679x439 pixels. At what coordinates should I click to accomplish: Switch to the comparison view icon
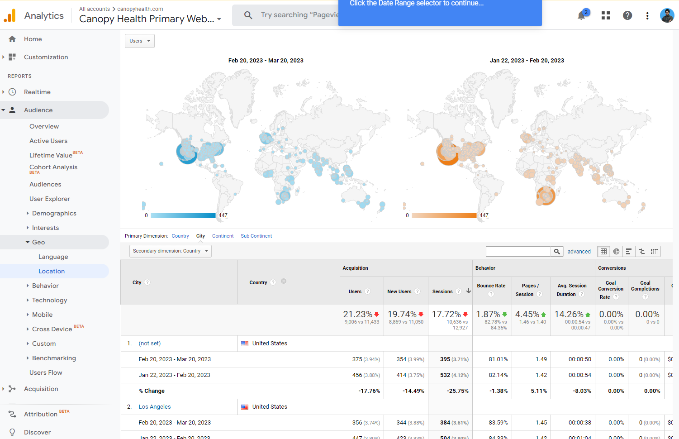(x=641, y=252)
